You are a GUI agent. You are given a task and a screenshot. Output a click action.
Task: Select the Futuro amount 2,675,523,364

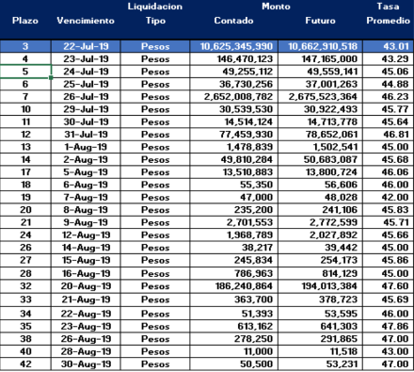(x=320, y=96)
